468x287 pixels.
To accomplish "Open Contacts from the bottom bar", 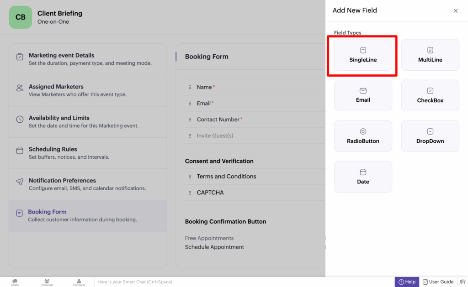I will [79, 282].
